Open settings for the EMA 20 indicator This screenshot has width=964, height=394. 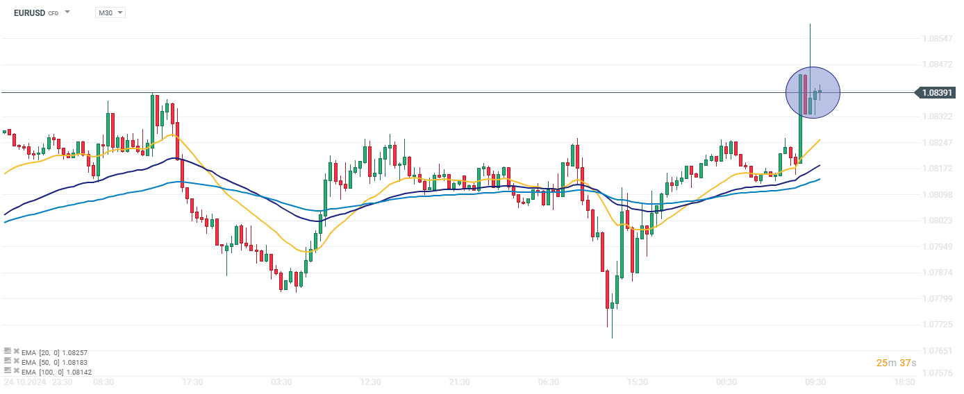click(7, 352)
